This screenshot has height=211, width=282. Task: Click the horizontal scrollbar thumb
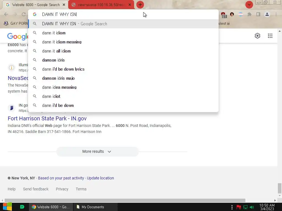point(125,200)
